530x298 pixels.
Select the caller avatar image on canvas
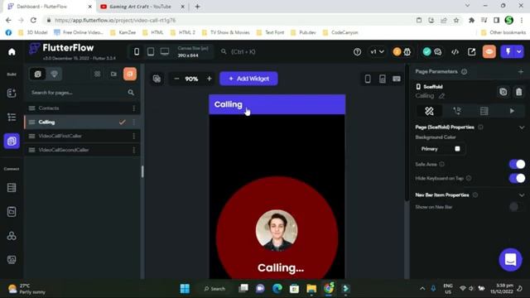pos(277,230)
